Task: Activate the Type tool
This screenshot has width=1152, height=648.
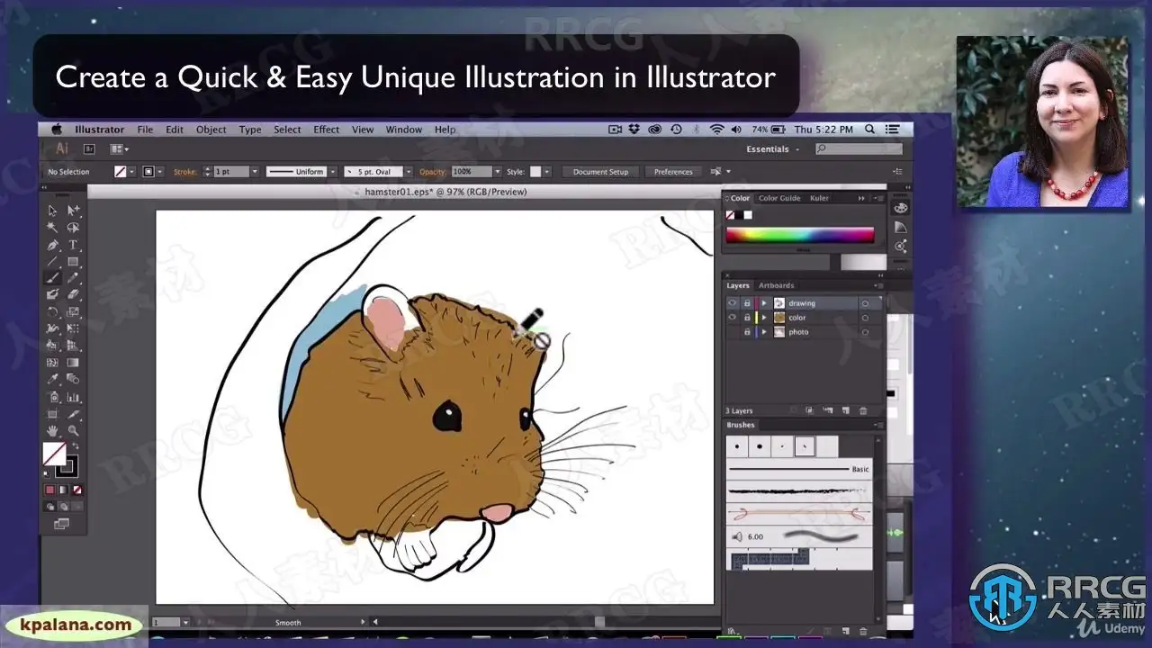Action: point(73,245)
